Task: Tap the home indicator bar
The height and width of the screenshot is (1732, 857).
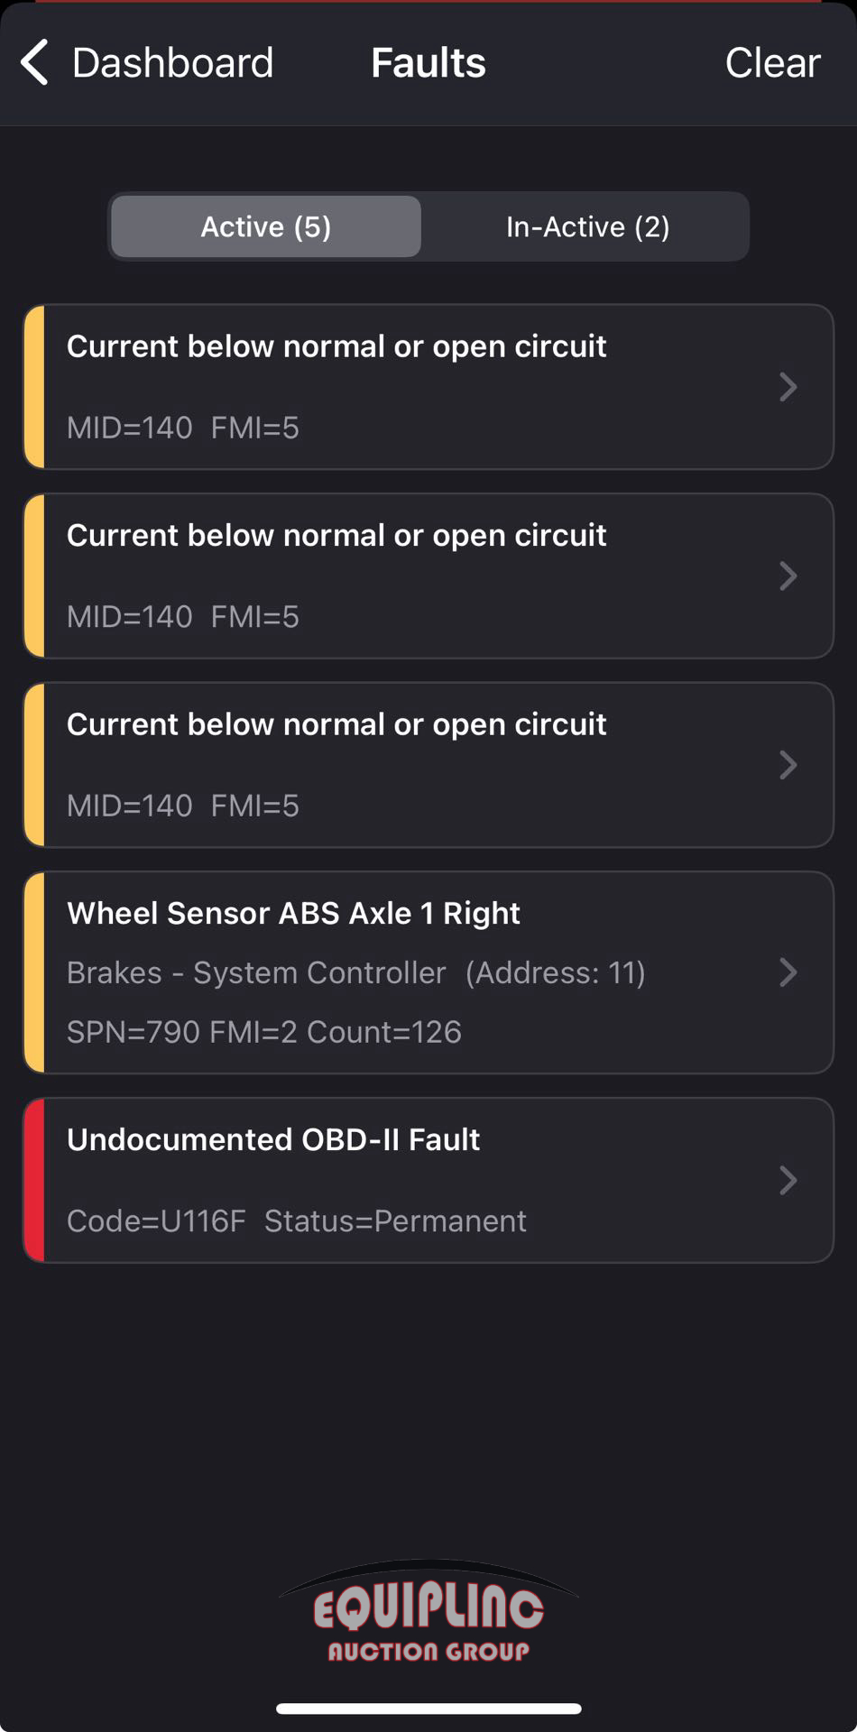Action: (428, 1709)
